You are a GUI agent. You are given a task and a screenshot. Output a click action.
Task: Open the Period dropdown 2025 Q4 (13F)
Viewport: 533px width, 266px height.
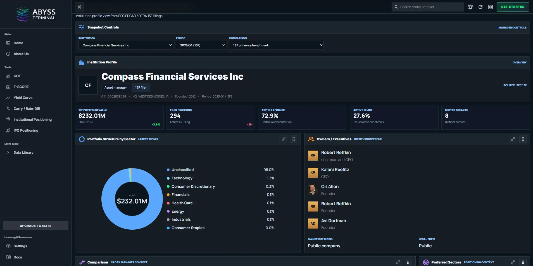(201, 45)
